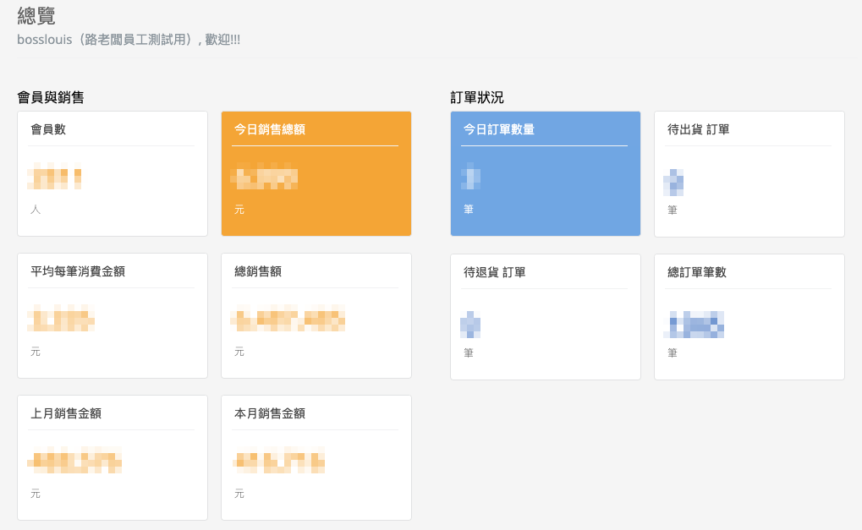The height and width of the screenshot is (530, 862).
Task: Click the blurred value under 平均每筆消費金額
Action: click(x=61, y=318)
